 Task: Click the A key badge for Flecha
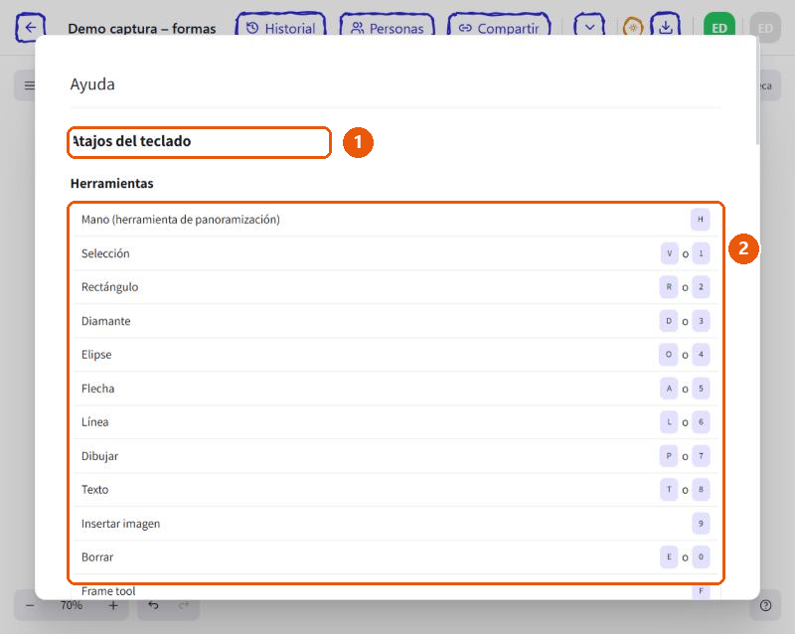[x=669, y=388]
